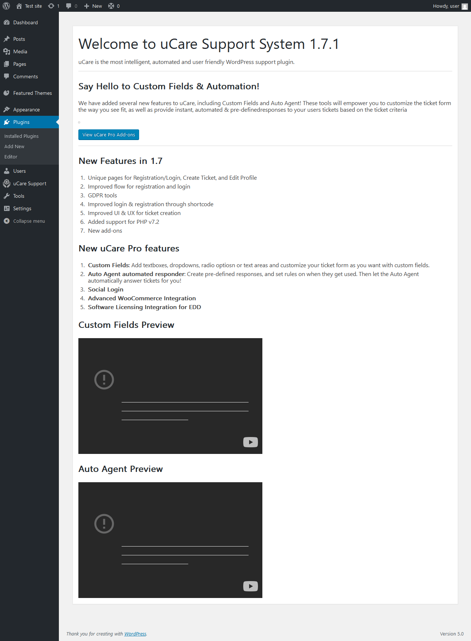Click the "Welcome to uCare Support System 1.7.1" title

tap(209, 44)
